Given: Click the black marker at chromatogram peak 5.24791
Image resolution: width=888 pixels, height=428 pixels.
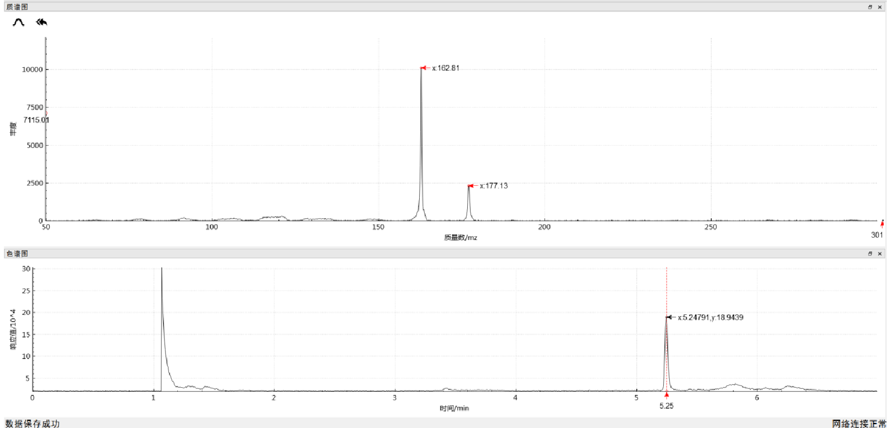Looking at the screenshot, I should tap(669, 317).
